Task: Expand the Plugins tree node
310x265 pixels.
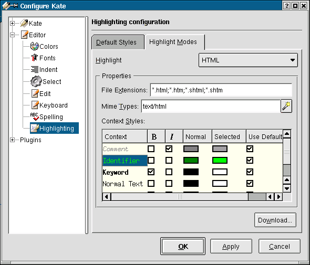Action: point(12,140)
